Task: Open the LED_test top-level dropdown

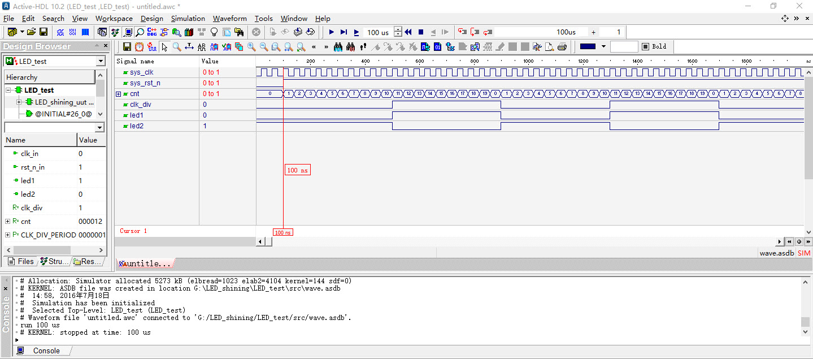Action: [101, 61]
